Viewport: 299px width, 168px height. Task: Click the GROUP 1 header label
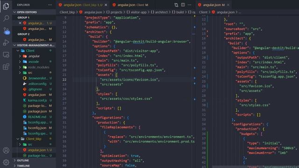point(23,18)
